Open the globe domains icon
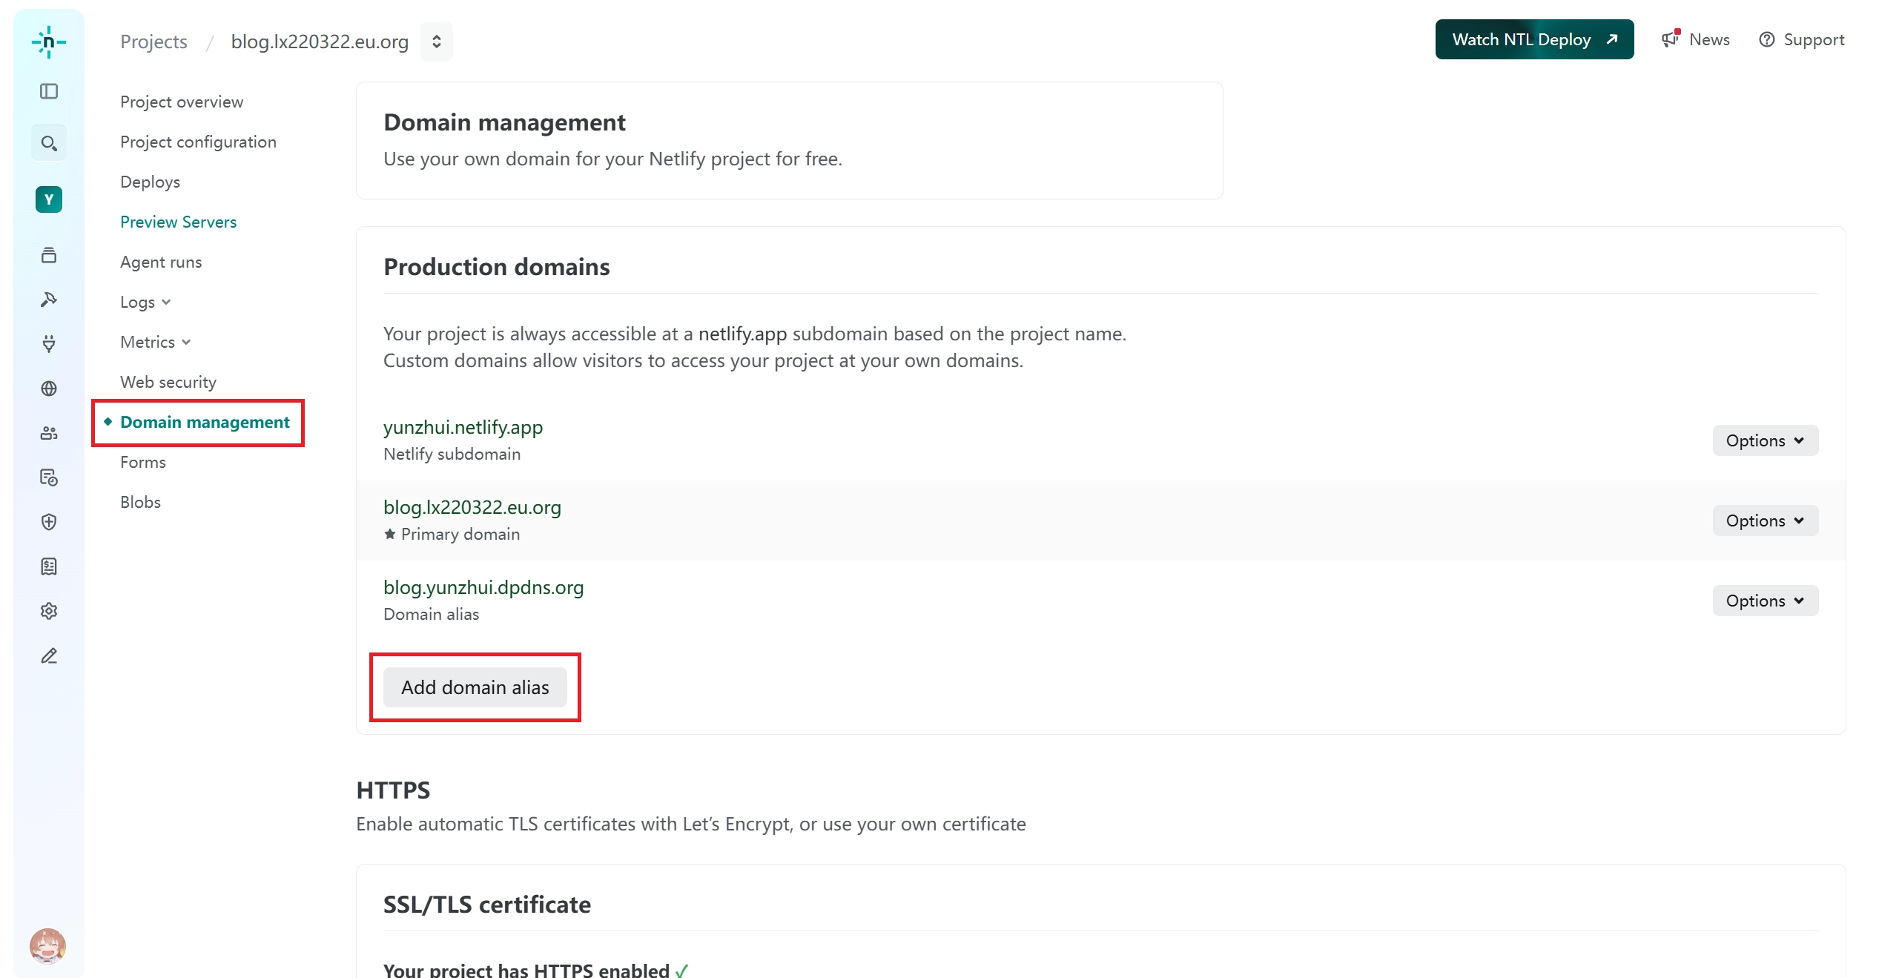1879x978 pixels. click(x=49, y=389)
